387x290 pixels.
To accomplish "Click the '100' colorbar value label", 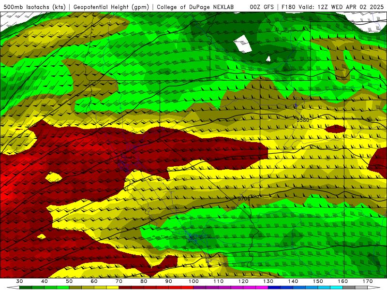I will coord(193,281).
